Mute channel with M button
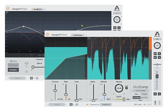This screenshot has width=167, height=111. tap(155, 94)
